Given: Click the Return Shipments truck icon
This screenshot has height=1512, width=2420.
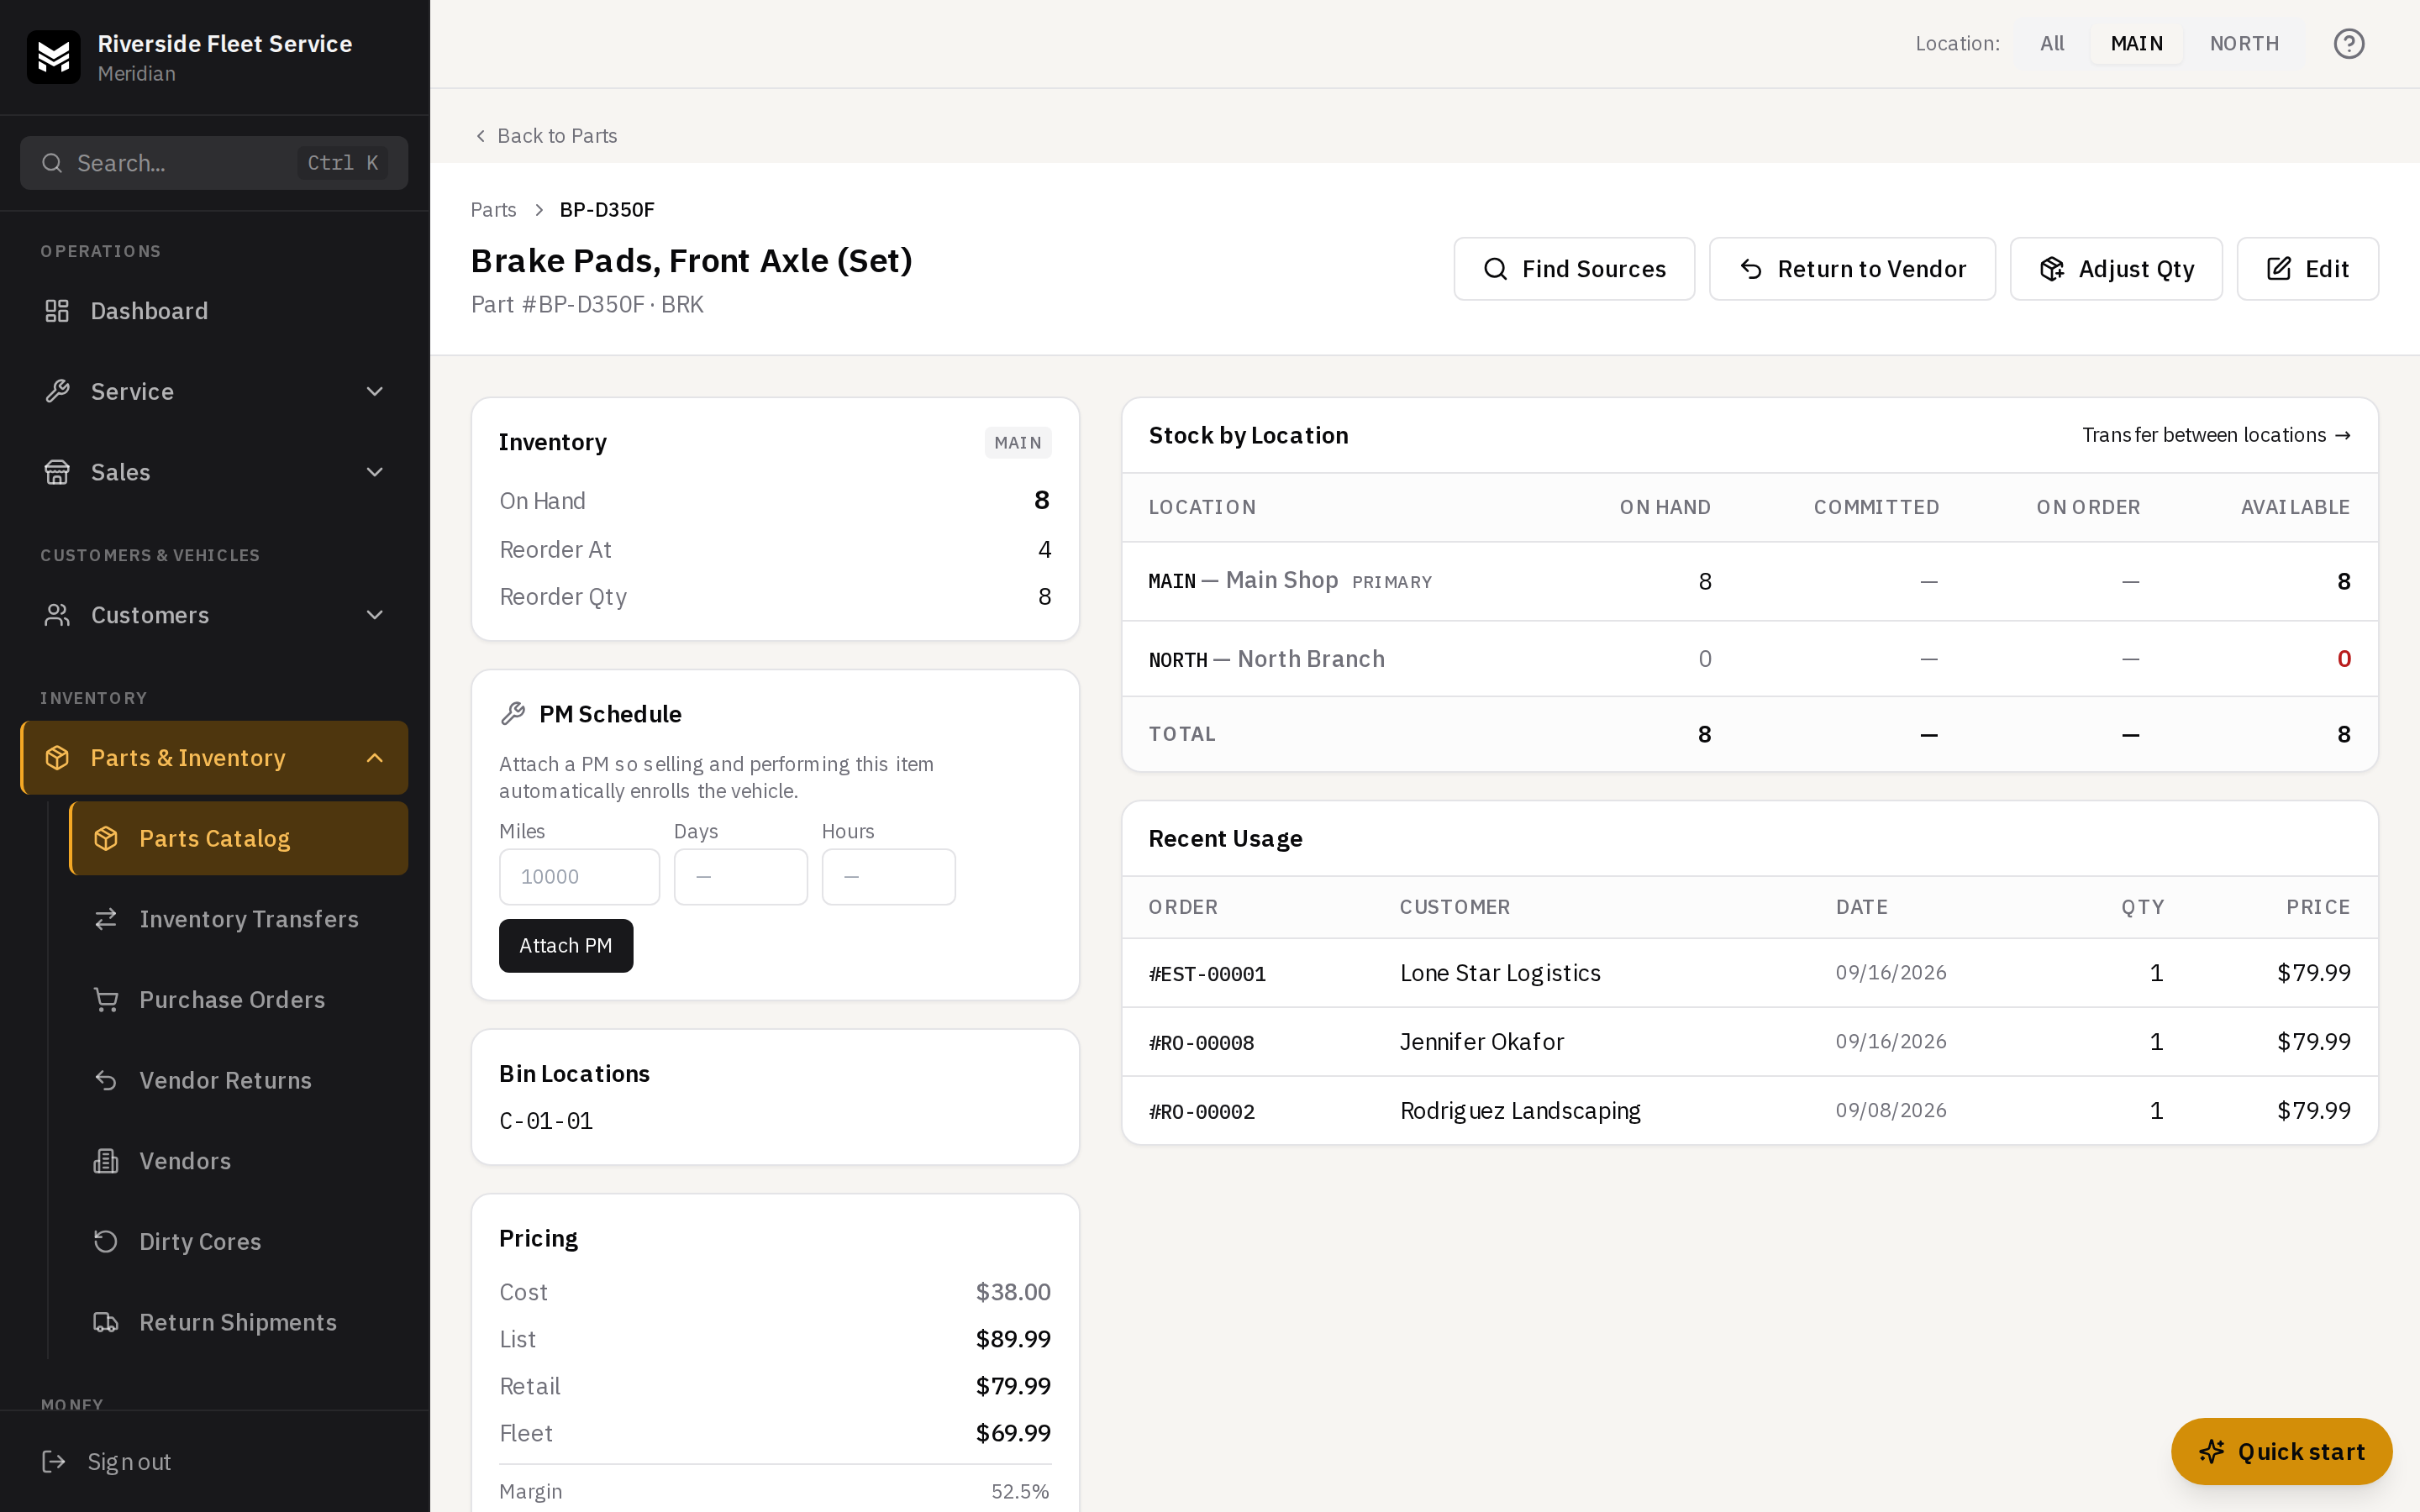Looking at the screenshot, I should click(x=106, y=1322).
